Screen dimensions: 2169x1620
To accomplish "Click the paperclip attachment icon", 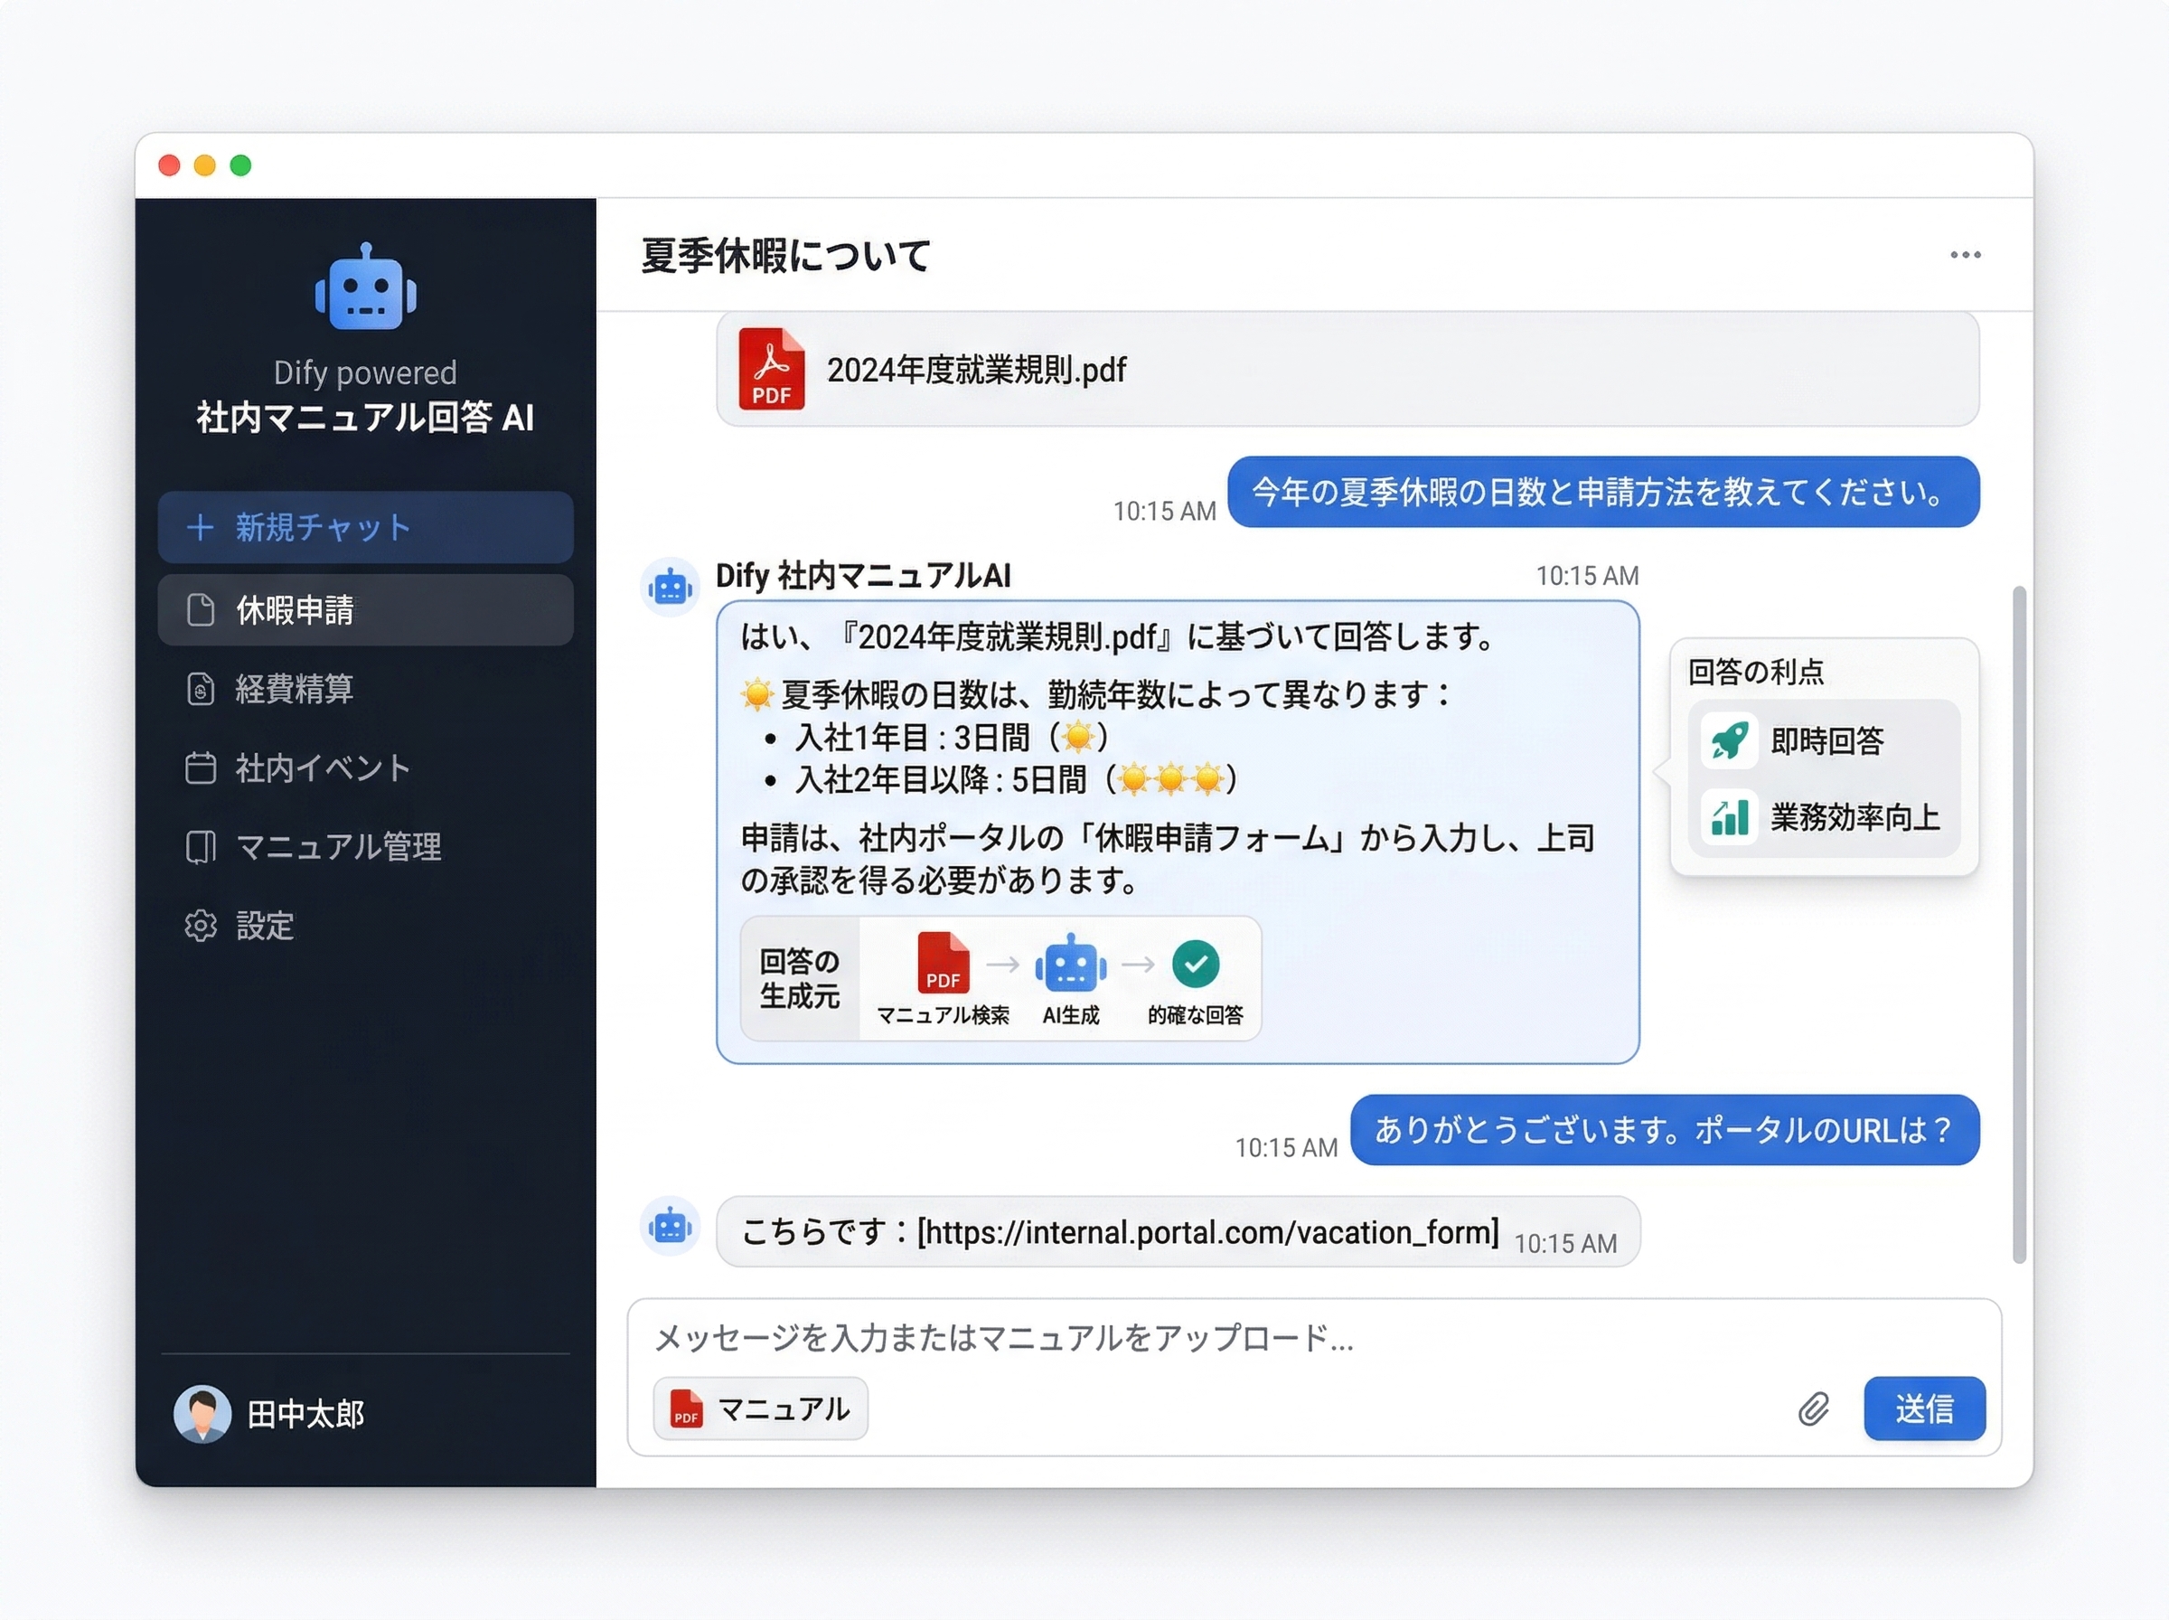I will click(x=1813, y=1409).
